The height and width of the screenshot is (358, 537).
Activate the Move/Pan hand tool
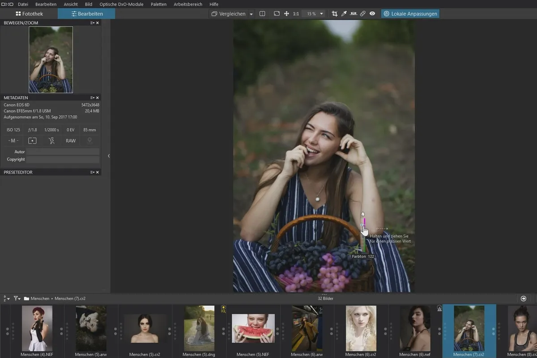[x=286, y=14]
